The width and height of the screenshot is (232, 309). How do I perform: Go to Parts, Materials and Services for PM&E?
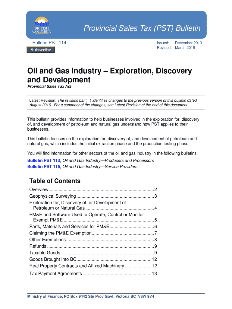tap(69, 227)
